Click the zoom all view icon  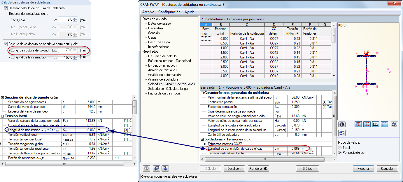pyautogui.click(x=395, y=124)
